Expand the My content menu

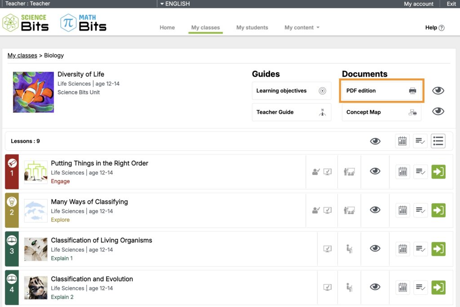pos(301,27)
